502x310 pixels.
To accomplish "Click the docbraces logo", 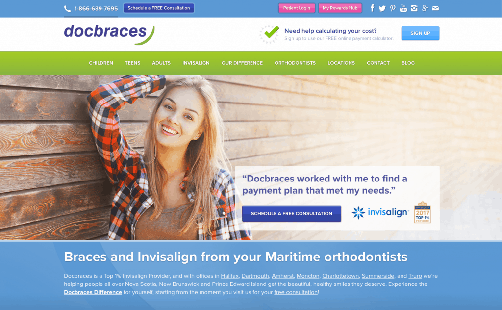I will pyautogui.click(x=109, y=34).
